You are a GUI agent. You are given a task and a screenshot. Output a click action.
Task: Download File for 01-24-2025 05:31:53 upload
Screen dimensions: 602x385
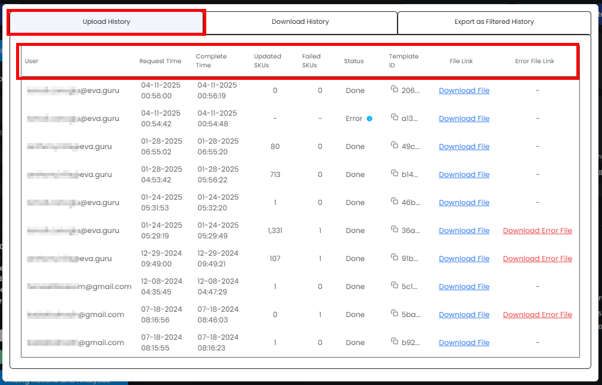(x=464, y=203)
